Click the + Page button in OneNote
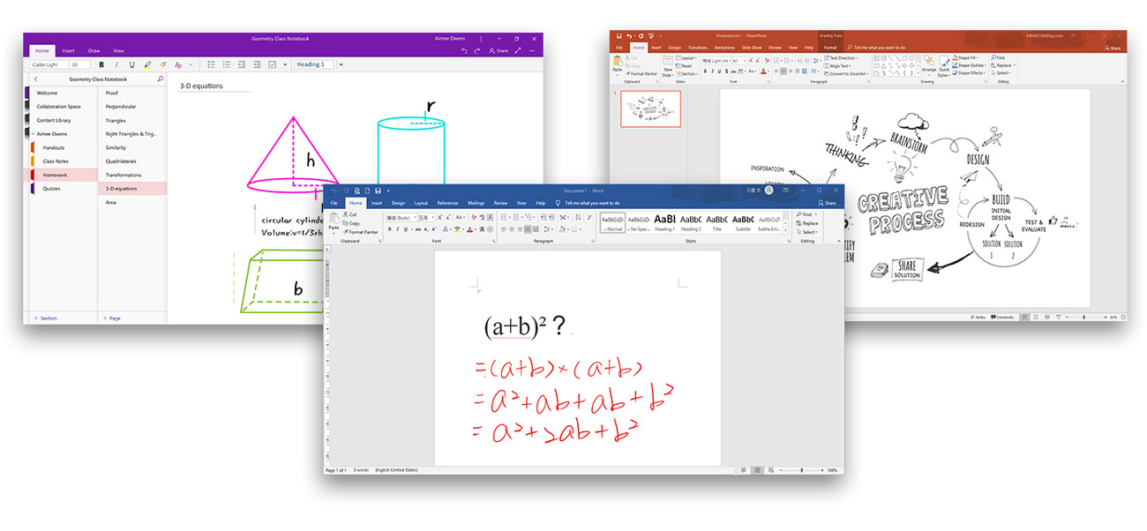 click(x=111, y=318)
